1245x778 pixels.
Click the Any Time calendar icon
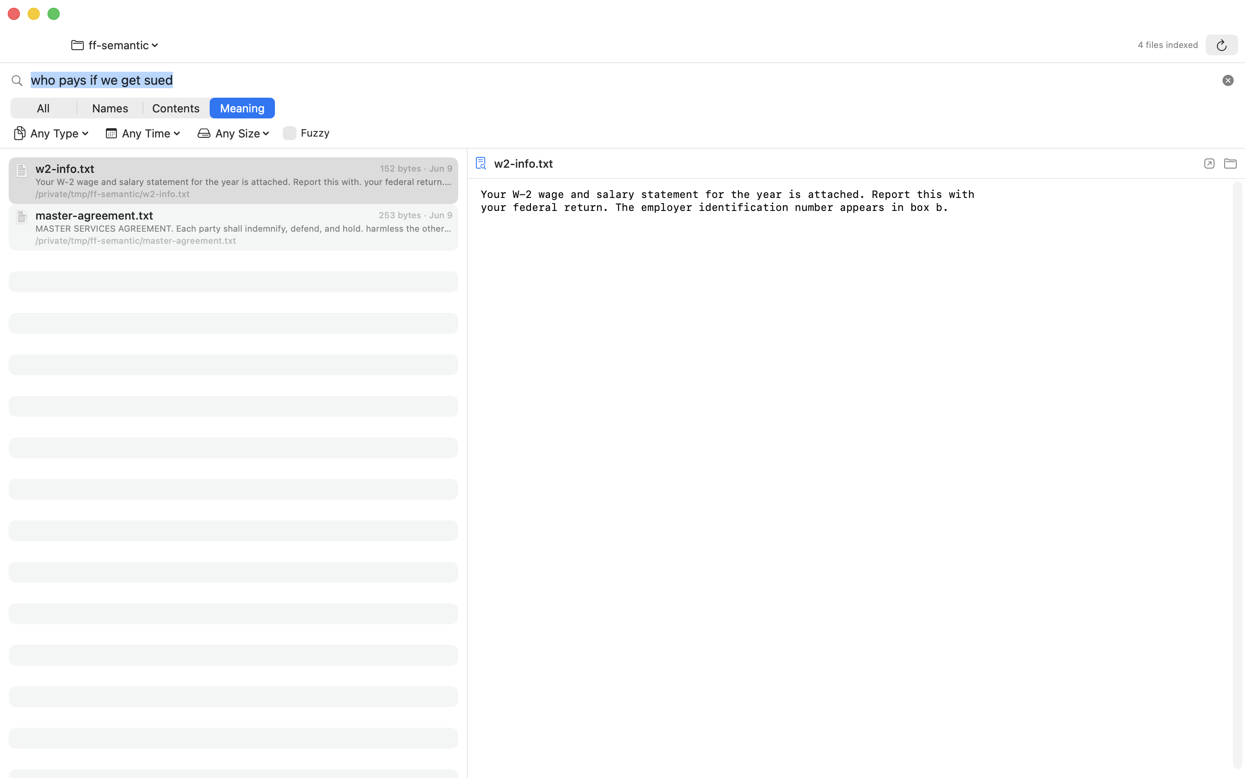[x=111, y=133]
